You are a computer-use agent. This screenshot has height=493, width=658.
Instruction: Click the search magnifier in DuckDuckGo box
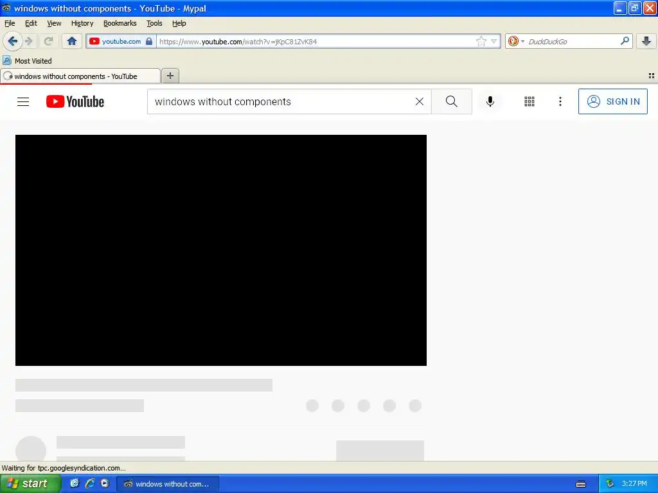(x=625, y=41)
